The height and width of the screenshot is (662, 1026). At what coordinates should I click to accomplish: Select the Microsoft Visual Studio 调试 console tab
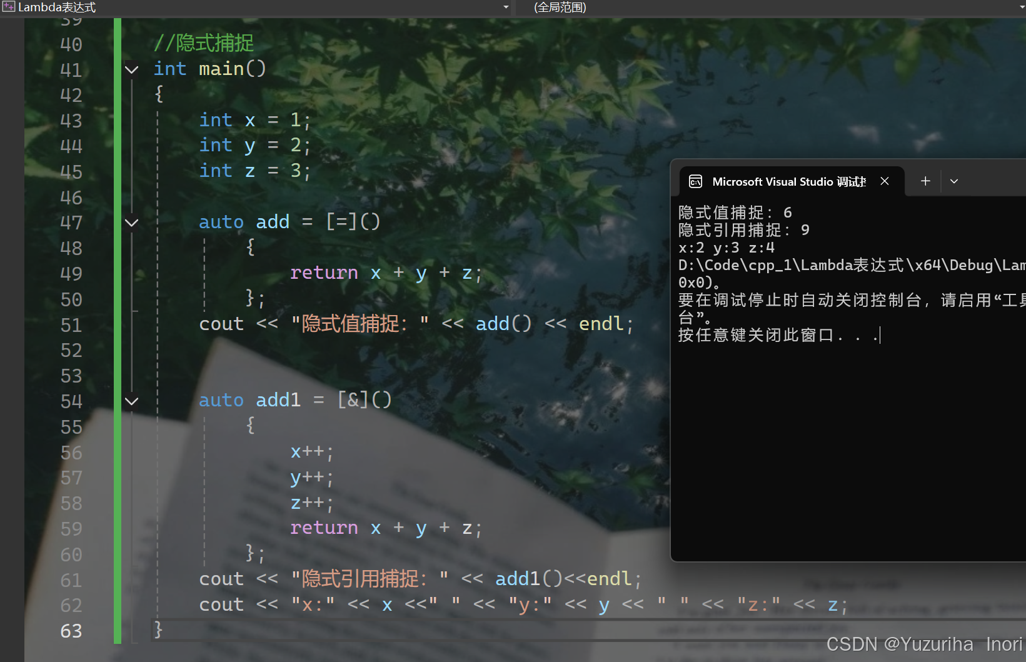pyautogui.click(x=792, y=181)
